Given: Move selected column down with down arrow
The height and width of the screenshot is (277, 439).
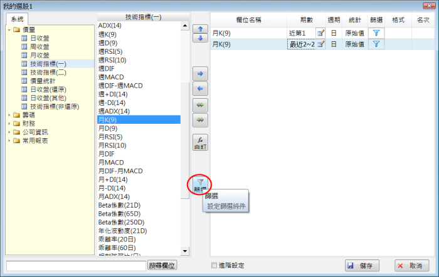Looking at the screenshot, I should tap(200, 38).
